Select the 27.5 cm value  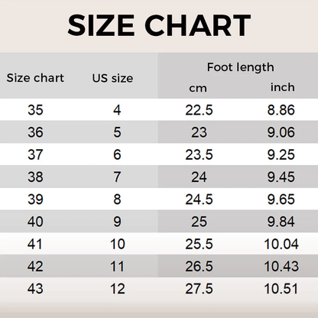tap(199, 289)
